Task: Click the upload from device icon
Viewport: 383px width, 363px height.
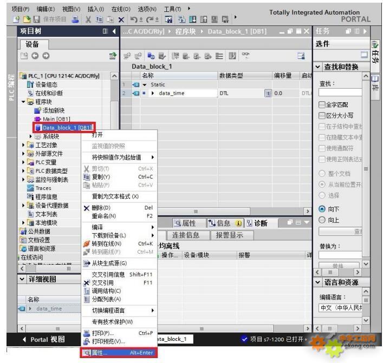Action: coord(204,19)
